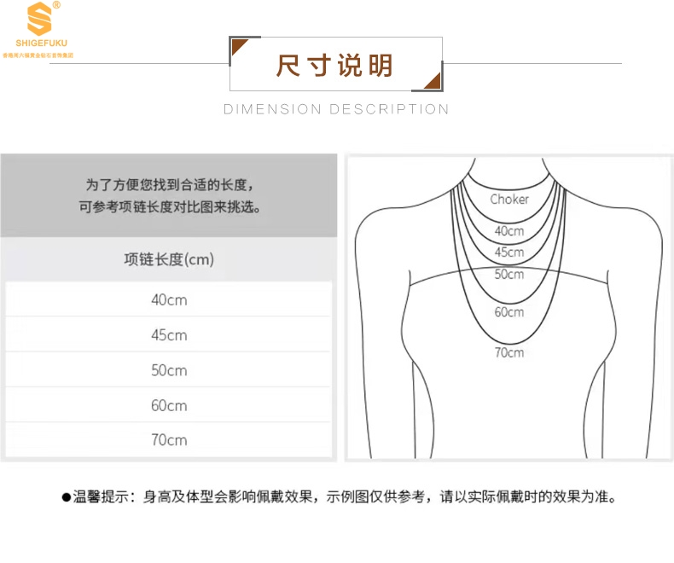Select the Choker label on the necklace diagram

click(x=509, y=200)
